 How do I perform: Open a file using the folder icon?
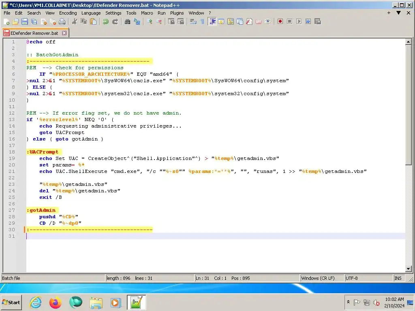pyautogui.click(x=16, y=22)
